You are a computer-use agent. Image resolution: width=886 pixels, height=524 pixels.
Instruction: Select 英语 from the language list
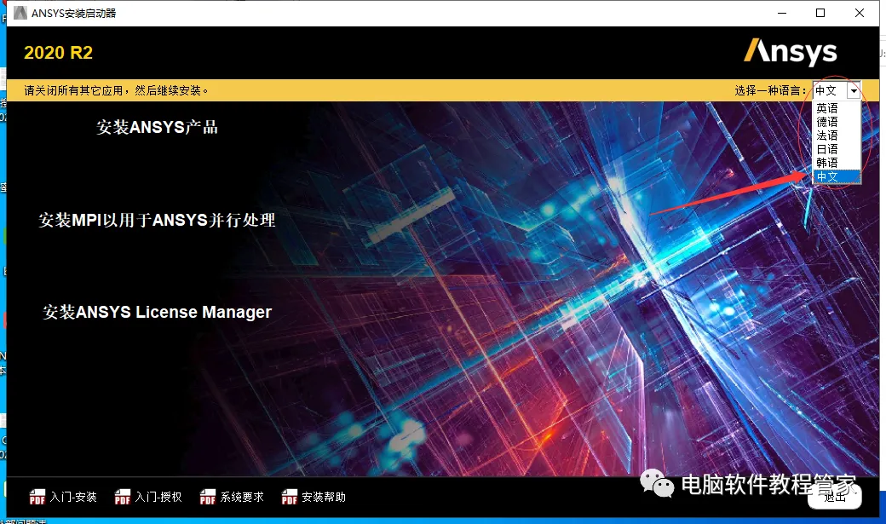(x=837, y=108)
